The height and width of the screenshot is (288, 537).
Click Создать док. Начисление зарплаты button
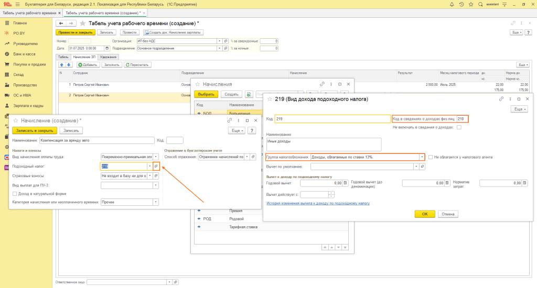[x=173, y=32]
